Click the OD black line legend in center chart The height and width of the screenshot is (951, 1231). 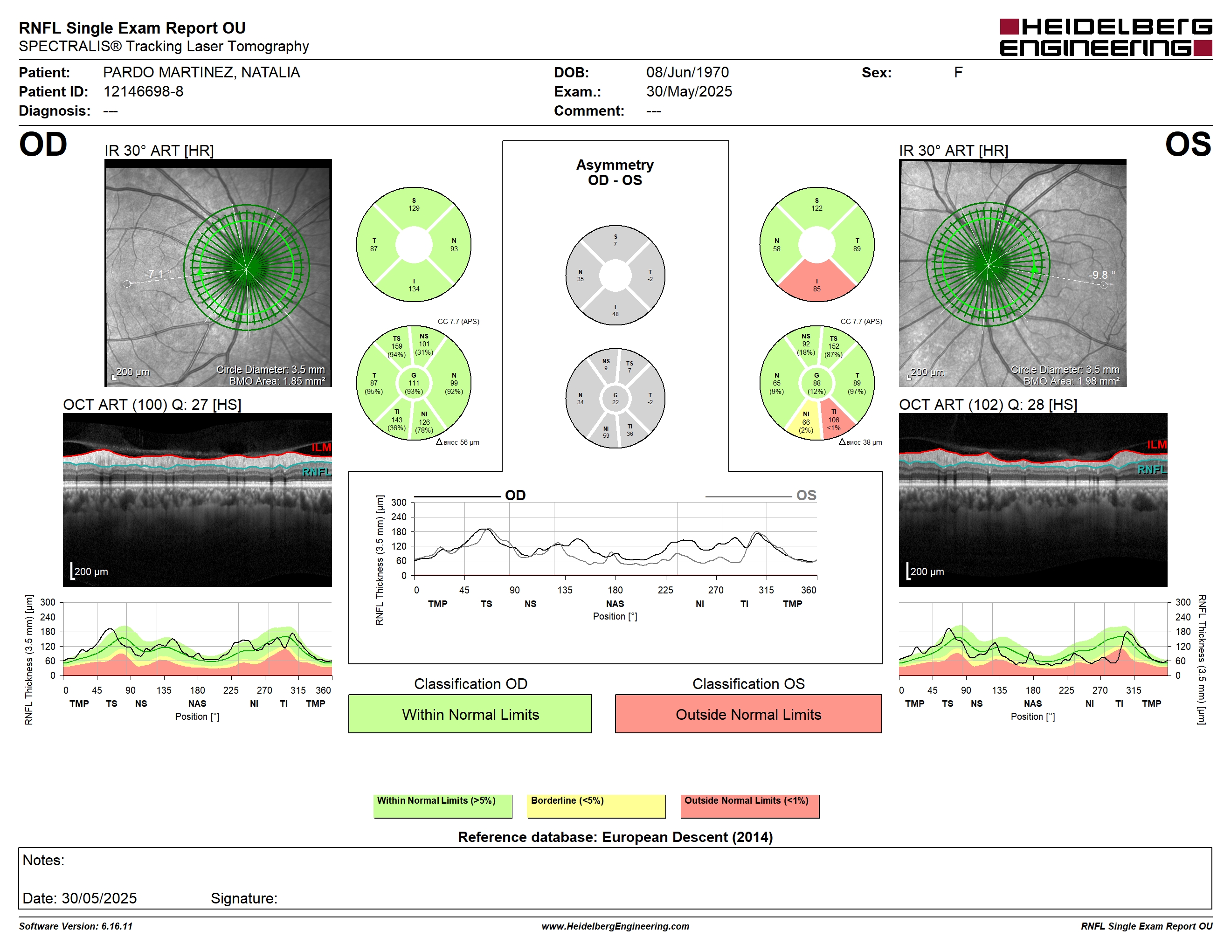(470, 495)
